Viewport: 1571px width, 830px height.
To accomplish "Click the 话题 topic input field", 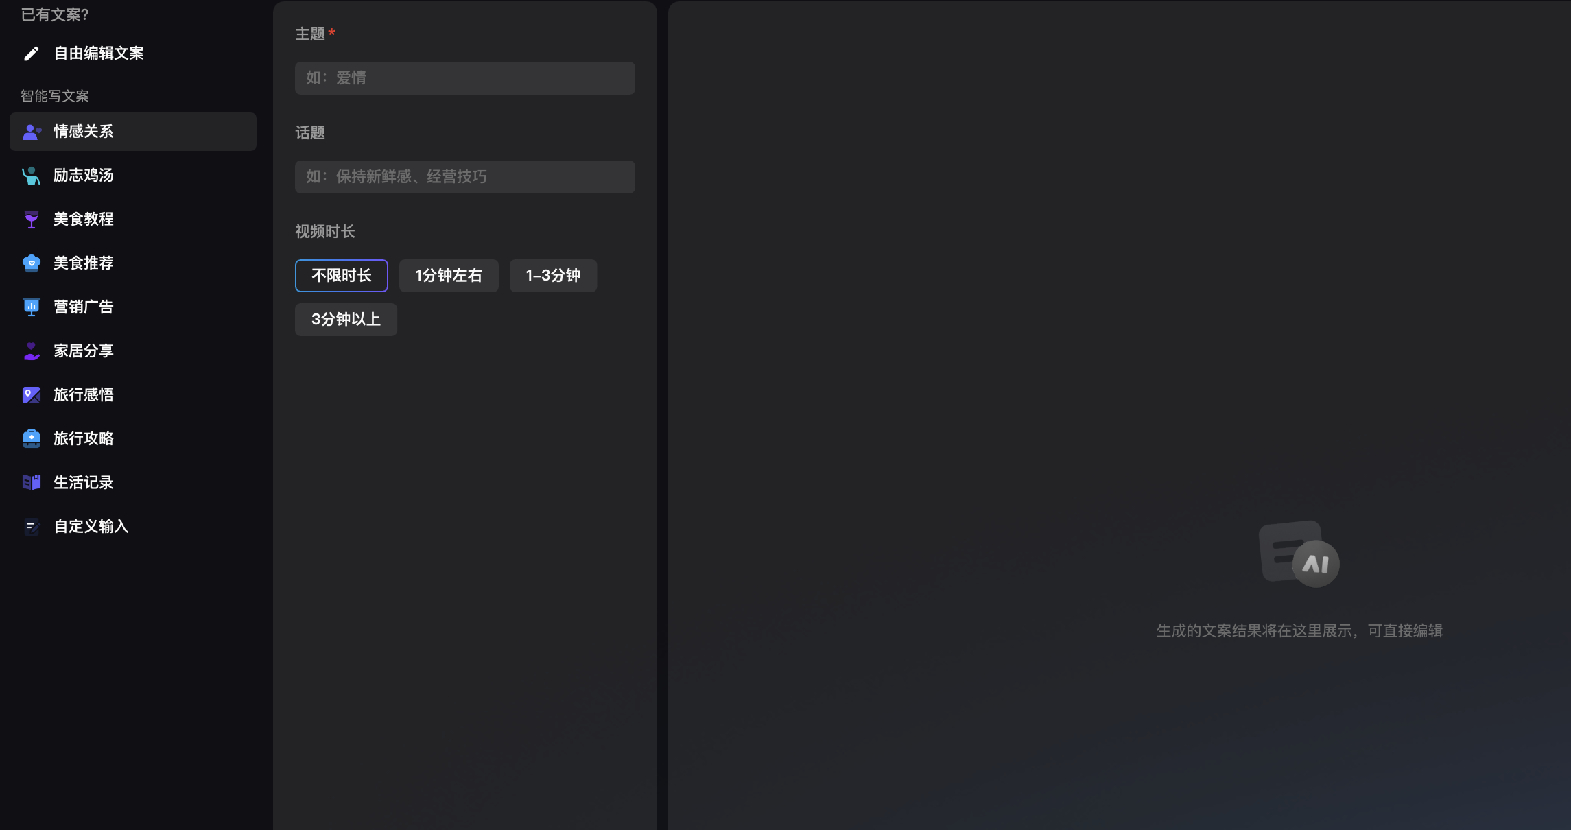I will coord(464,177).
